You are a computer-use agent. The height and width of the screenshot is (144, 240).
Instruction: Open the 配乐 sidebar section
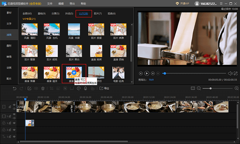tap(9, 79)
